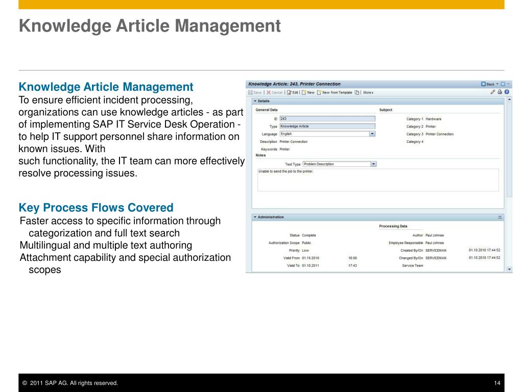The height and width of the screenshot is (392, 523).
Task: Click Keywords value Printer
Action: point(284,150)
